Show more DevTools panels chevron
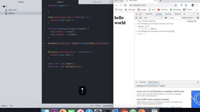This screenshot has width=200, height=112. [184, 14]
